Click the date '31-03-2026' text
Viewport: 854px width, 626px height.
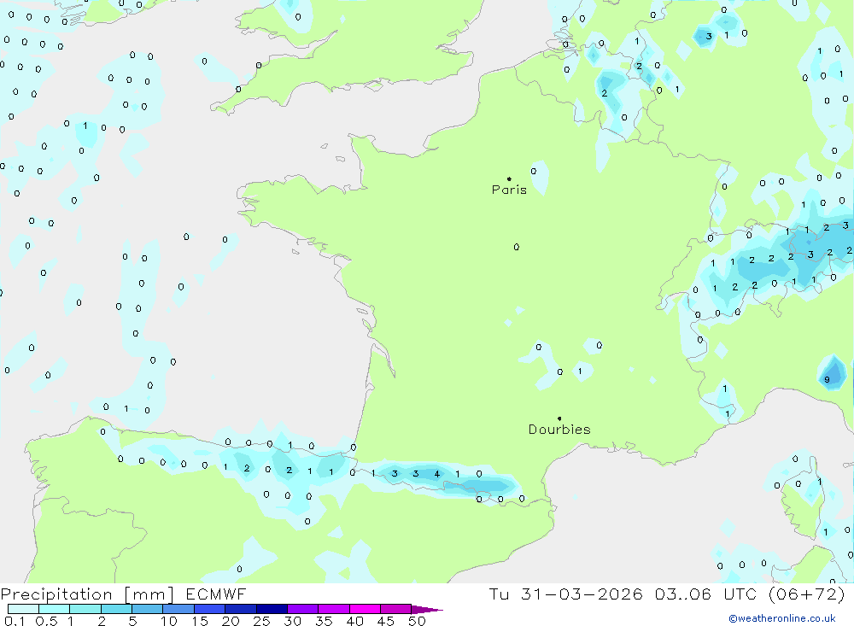coord(582,594)
